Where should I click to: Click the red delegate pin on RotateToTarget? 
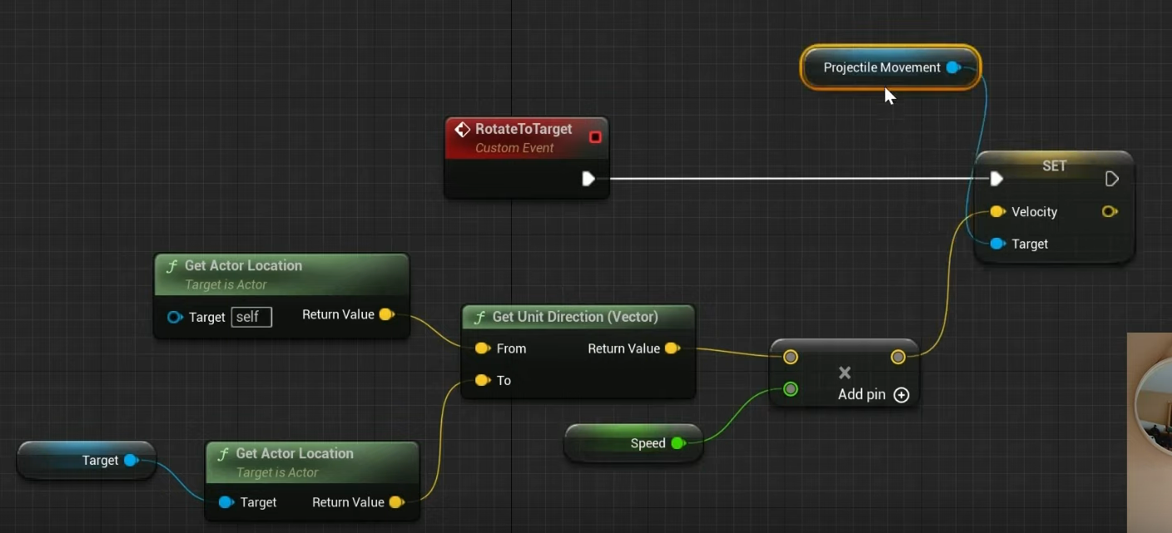tap(595, 136)
